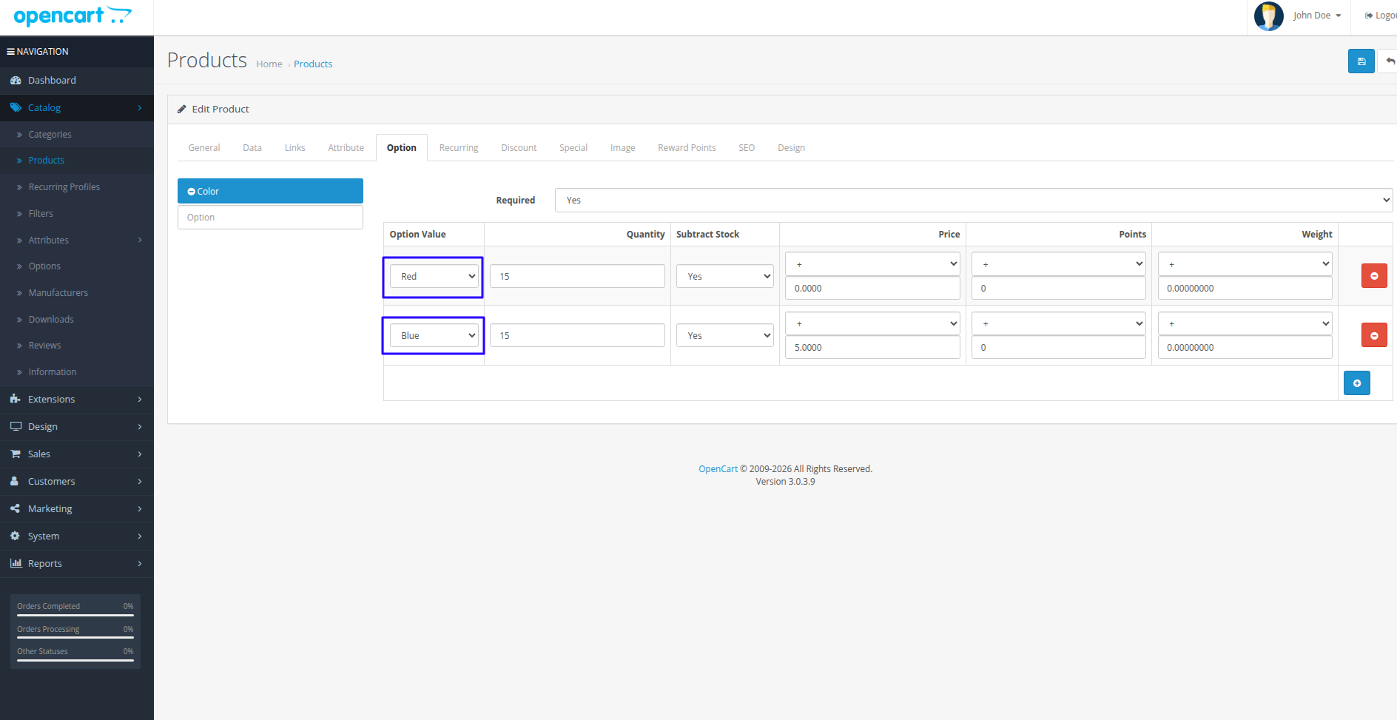Click the Sales cart icon
Viewport: 1397px width, 720px height.
point(16,454)
